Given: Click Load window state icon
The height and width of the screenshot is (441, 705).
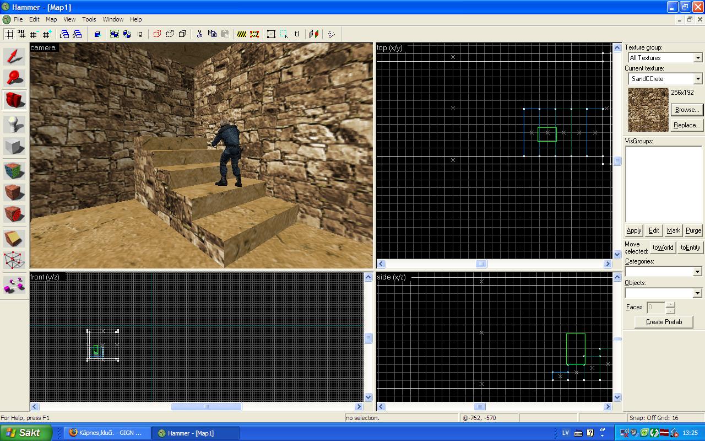Looking at the screenshot, I should point(64,34).
